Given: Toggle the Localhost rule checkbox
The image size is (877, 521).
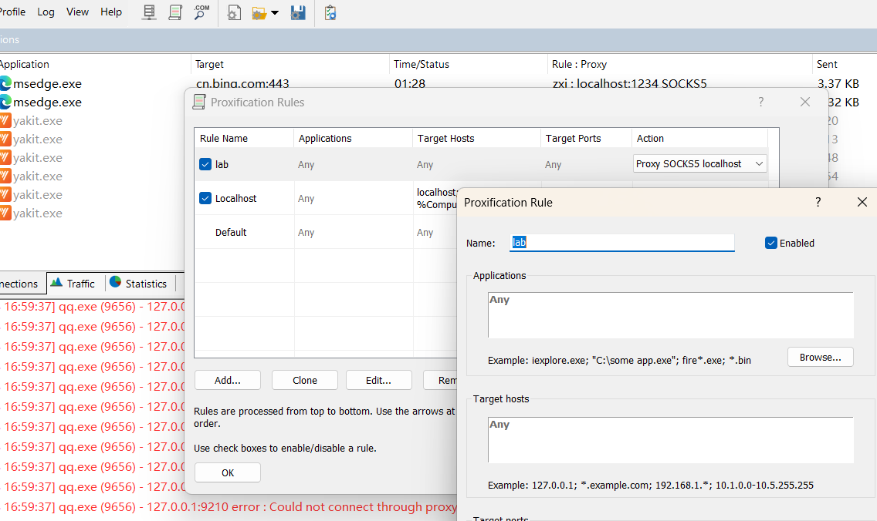Looking at the screenshot, I should click(205, 198).
